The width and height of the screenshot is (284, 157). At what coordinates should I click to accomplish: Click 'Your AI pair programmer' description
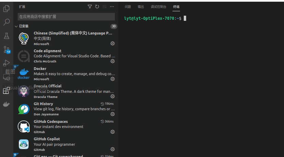(54, 144)
